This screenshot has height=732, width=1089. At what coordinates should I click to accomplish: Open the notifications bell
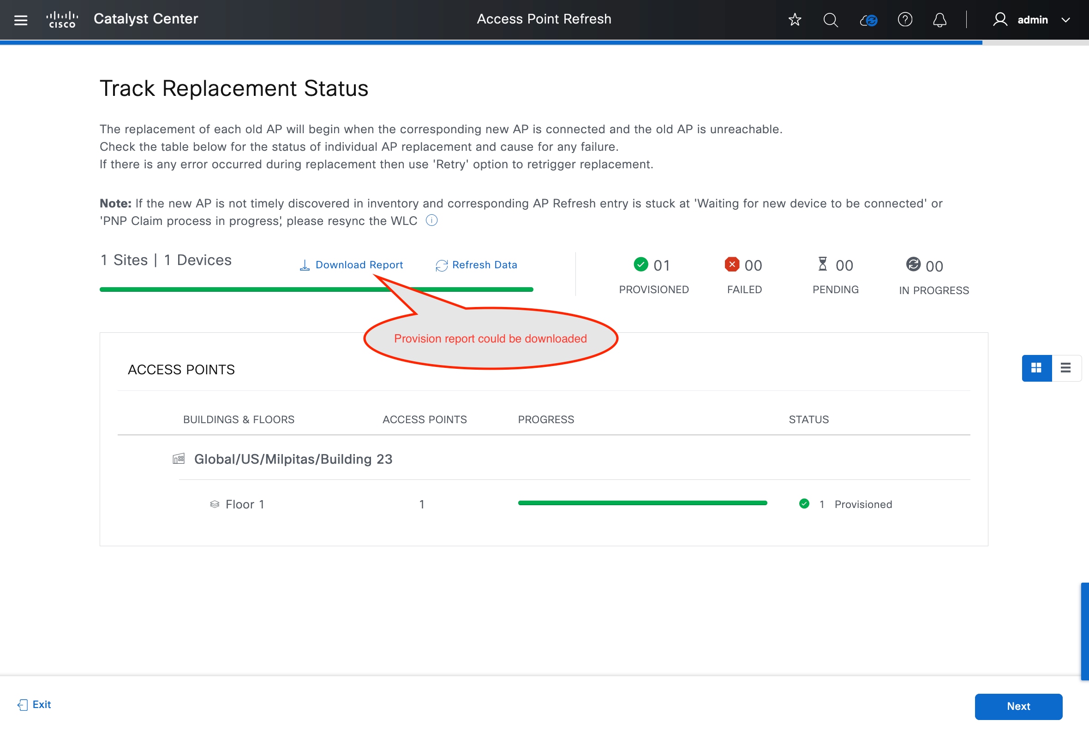tap(939, 20)
